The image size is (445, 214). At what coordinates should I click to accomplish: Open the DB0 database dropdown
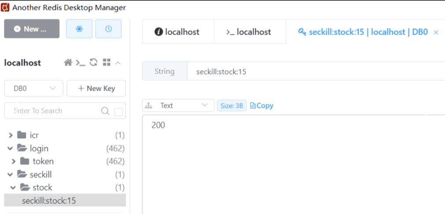coord(34,88)
